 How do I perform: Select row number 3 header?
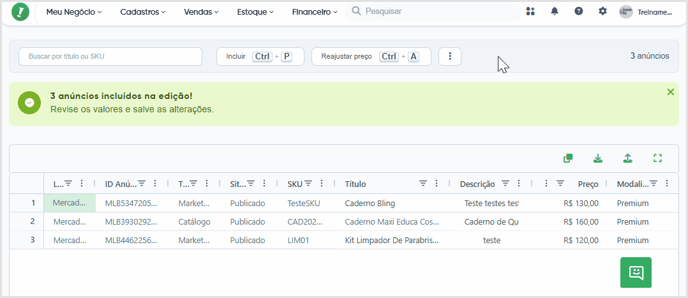[x=27, y=240]
